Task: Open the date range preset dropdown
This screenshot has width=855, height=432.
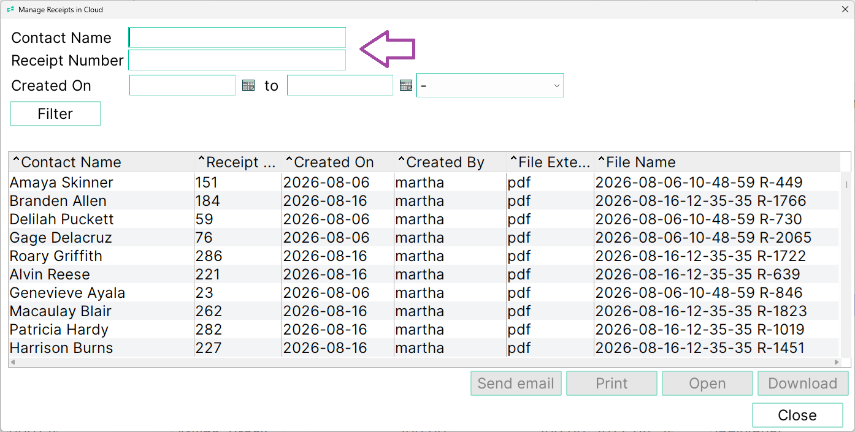Action: (489, 86)
